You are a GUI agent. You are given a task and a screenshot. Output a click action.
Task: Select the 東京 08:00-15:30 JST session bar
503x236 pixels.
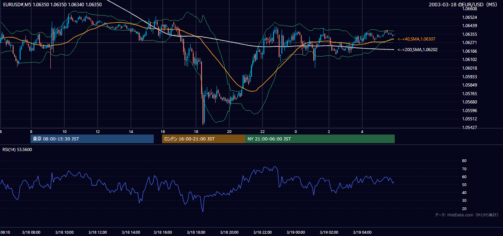pos(92,139)
